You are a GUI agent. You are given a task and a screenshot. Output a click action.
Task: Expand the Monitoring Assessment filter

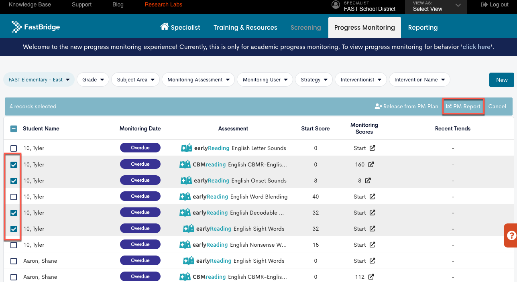click(198, 79)
